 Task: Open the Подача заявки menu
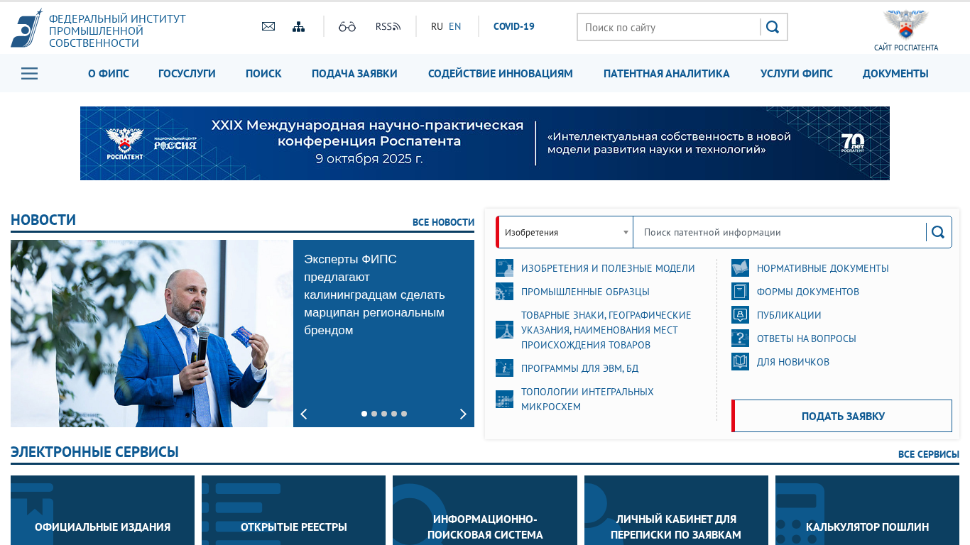(354, 73)
